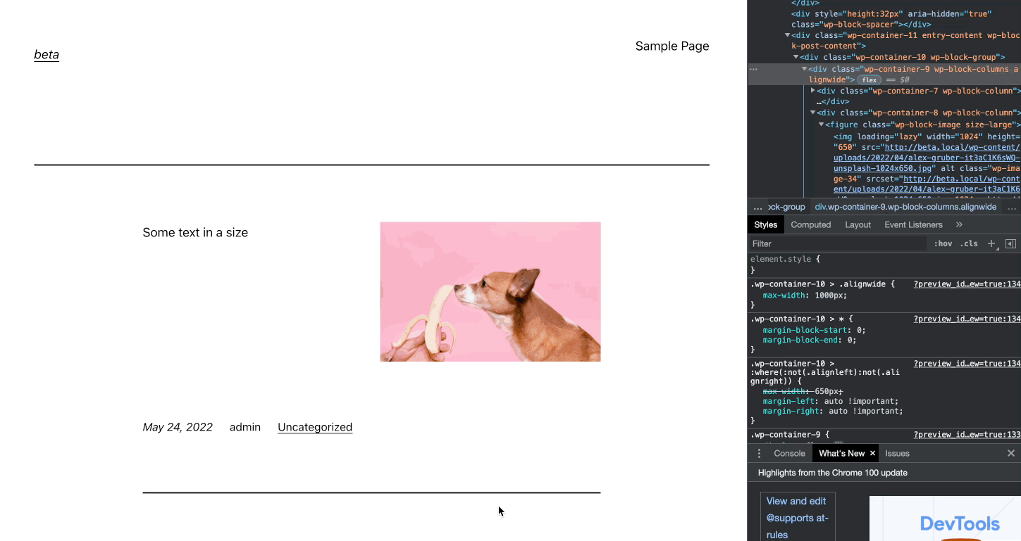
Task: Open the ellipsis actions beside the selected wp-container-9 node
Action: (x=753, y=69)
